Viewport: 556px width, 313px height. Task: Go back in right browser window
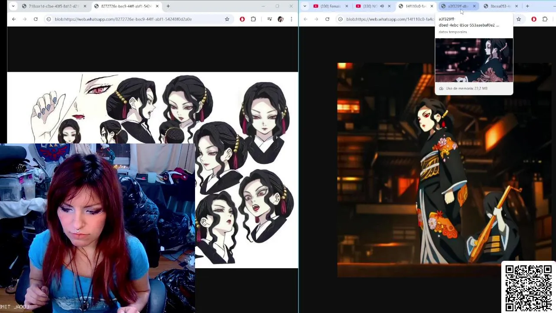pyautogui.click(x=305, y=19)
